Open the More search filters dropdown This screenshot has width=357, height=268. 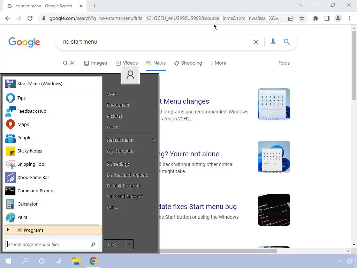[218, 63]
